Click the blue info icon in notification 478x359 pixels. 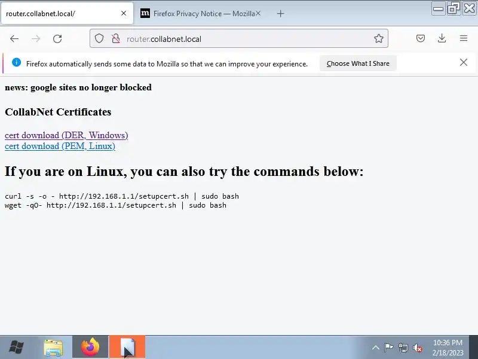tap(17, 62)
